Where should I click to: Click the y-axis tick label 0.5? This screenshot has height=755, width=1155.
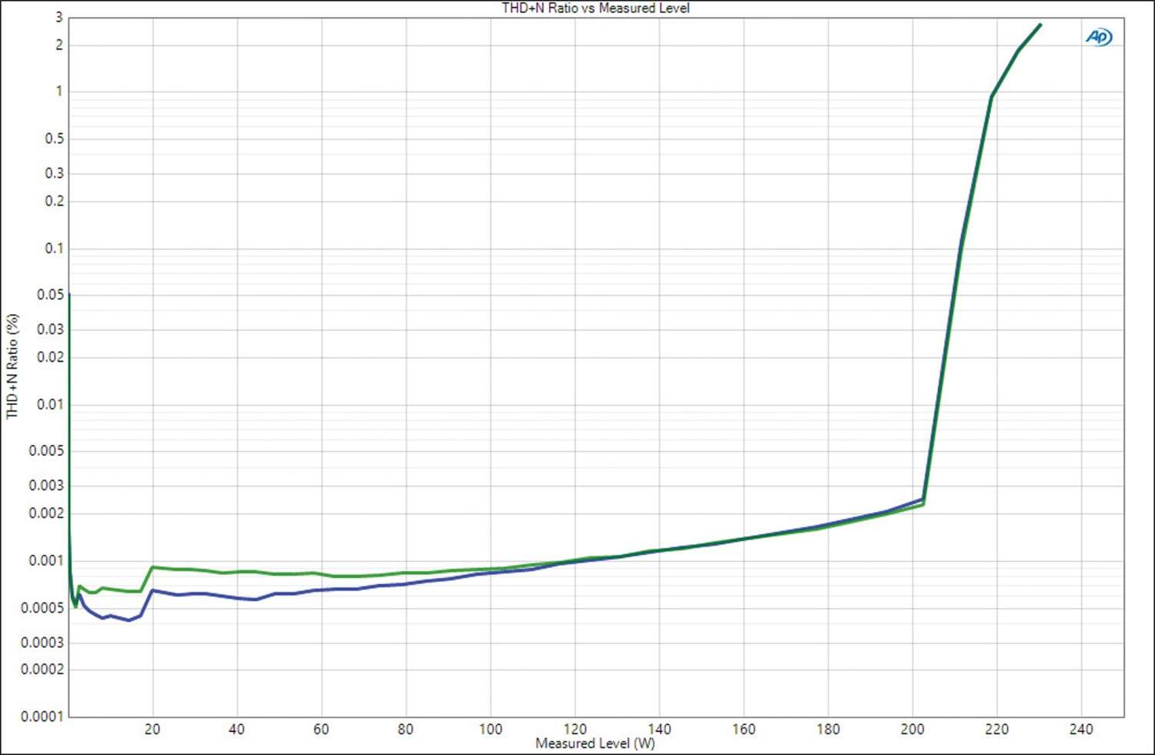(x=55, y=139)
